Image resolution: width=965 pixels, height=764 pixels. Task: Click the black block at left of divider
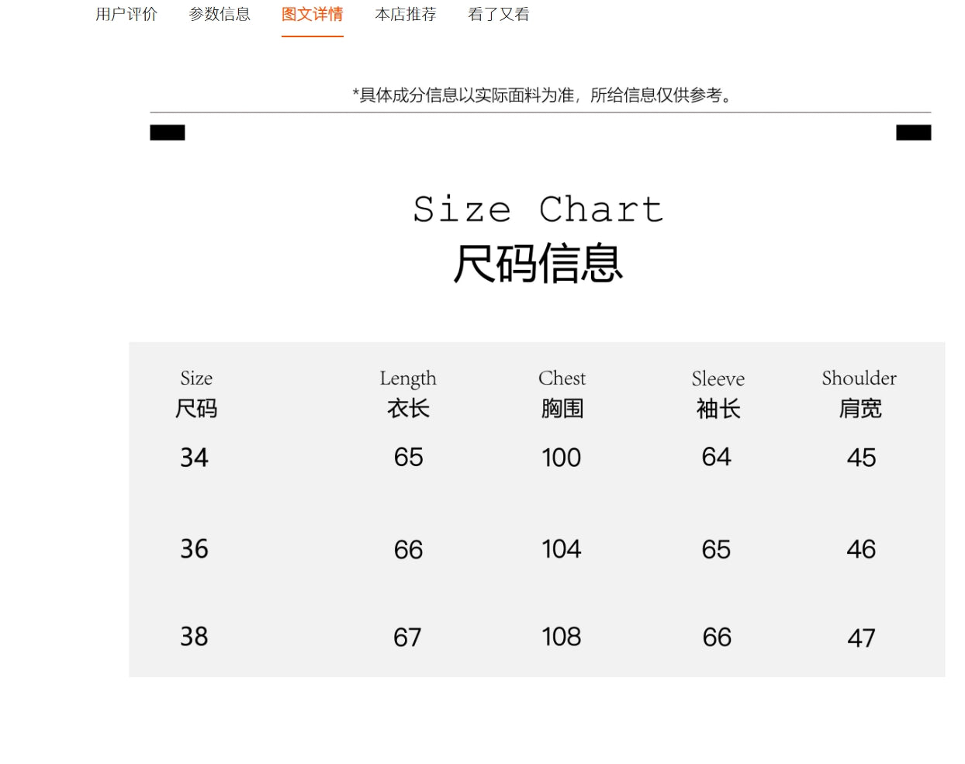coord(168,133)
